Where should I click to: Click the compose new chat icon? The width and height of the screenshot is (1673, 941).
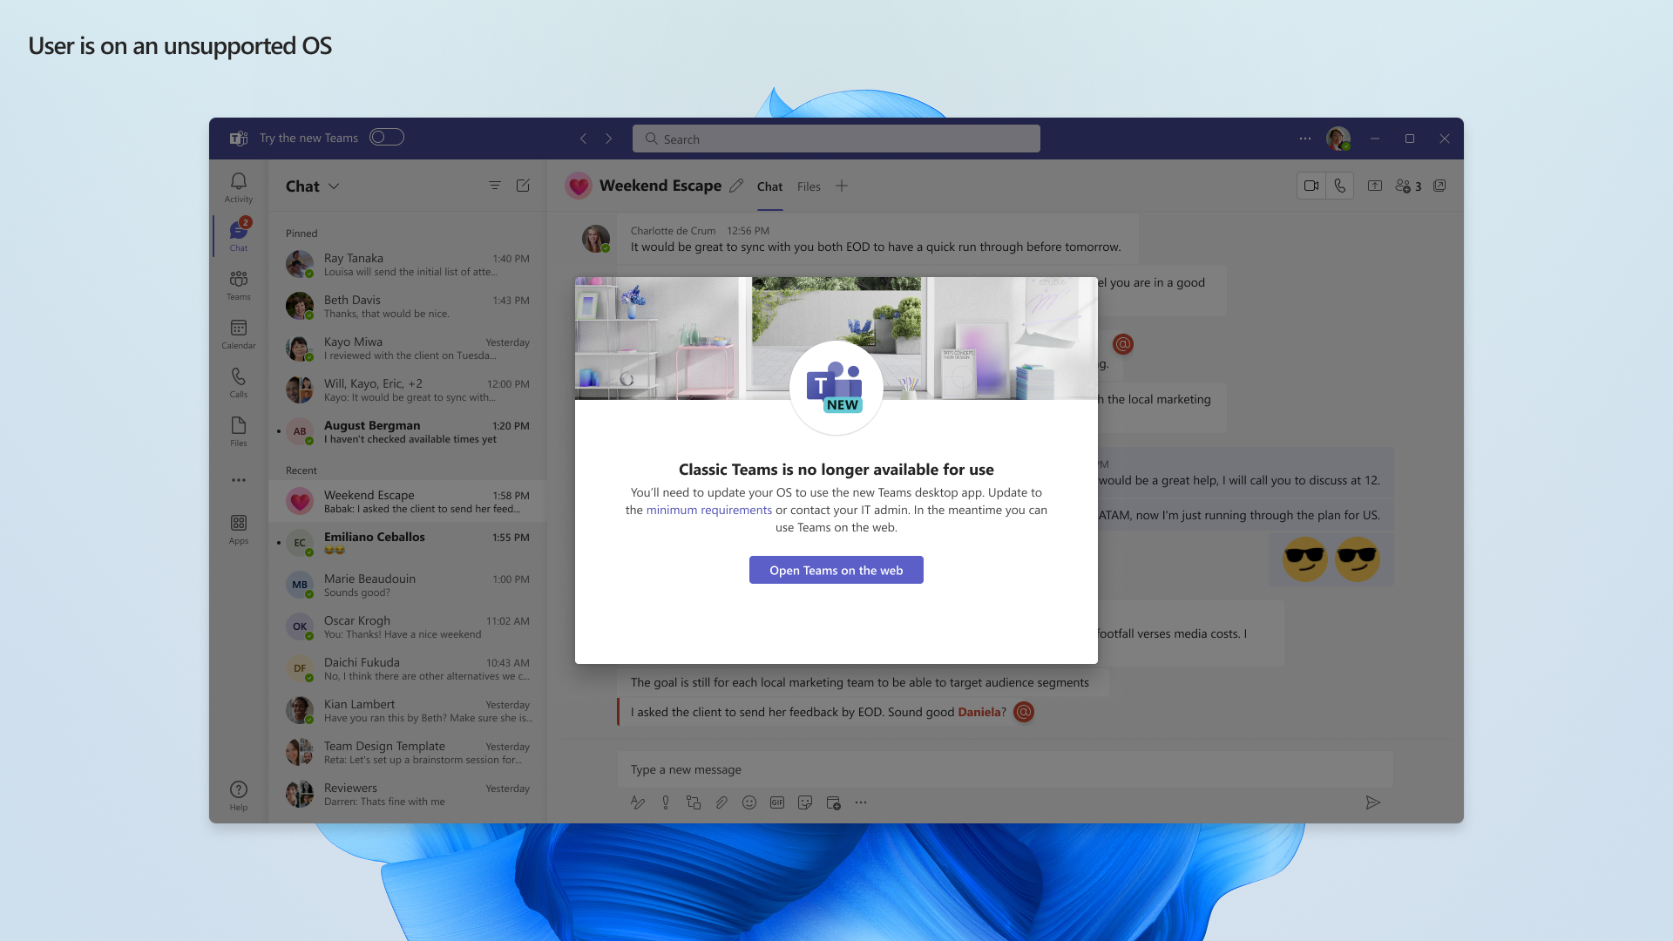523,185
